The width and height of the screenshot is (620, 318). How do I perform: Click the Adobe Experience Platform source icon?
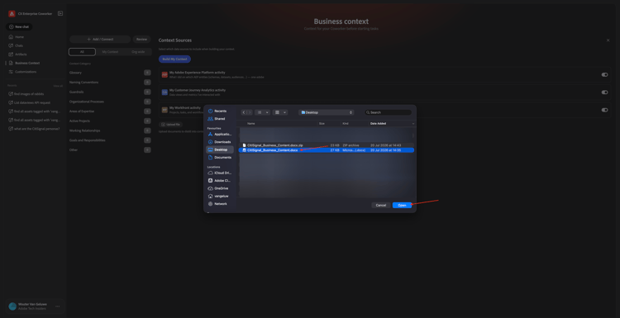(165, 74)
